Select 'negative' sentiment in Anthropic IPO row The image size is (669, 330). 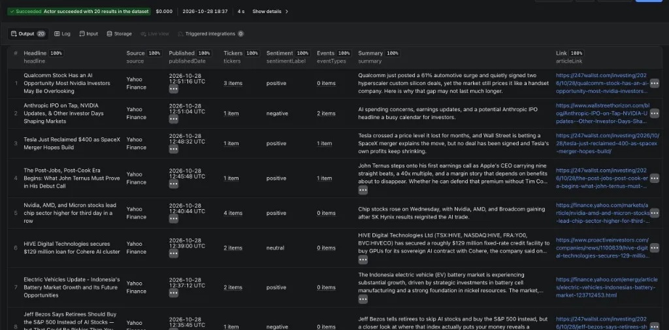(x=277, y=113)
